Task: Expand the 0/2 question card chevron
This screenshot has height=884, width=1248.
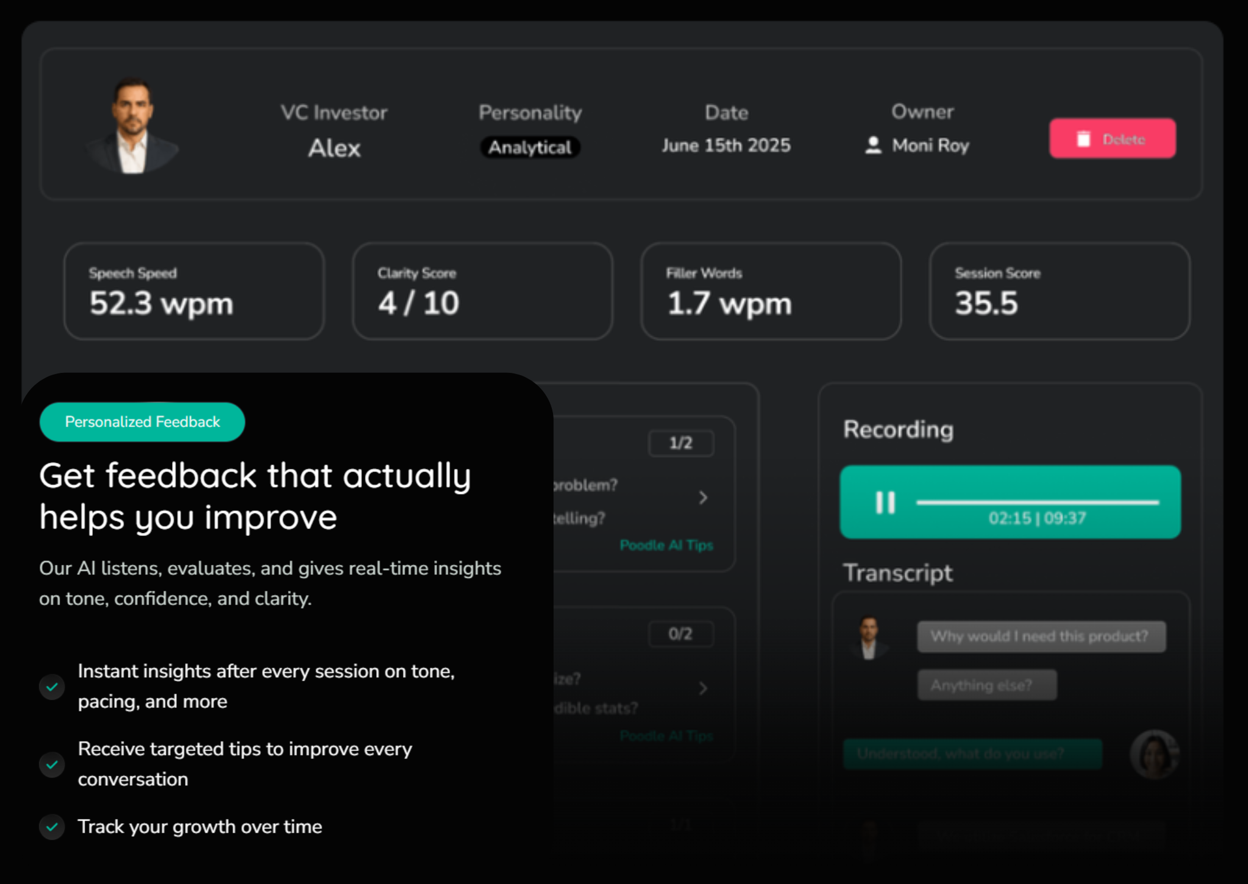Action: click(703, 688)
